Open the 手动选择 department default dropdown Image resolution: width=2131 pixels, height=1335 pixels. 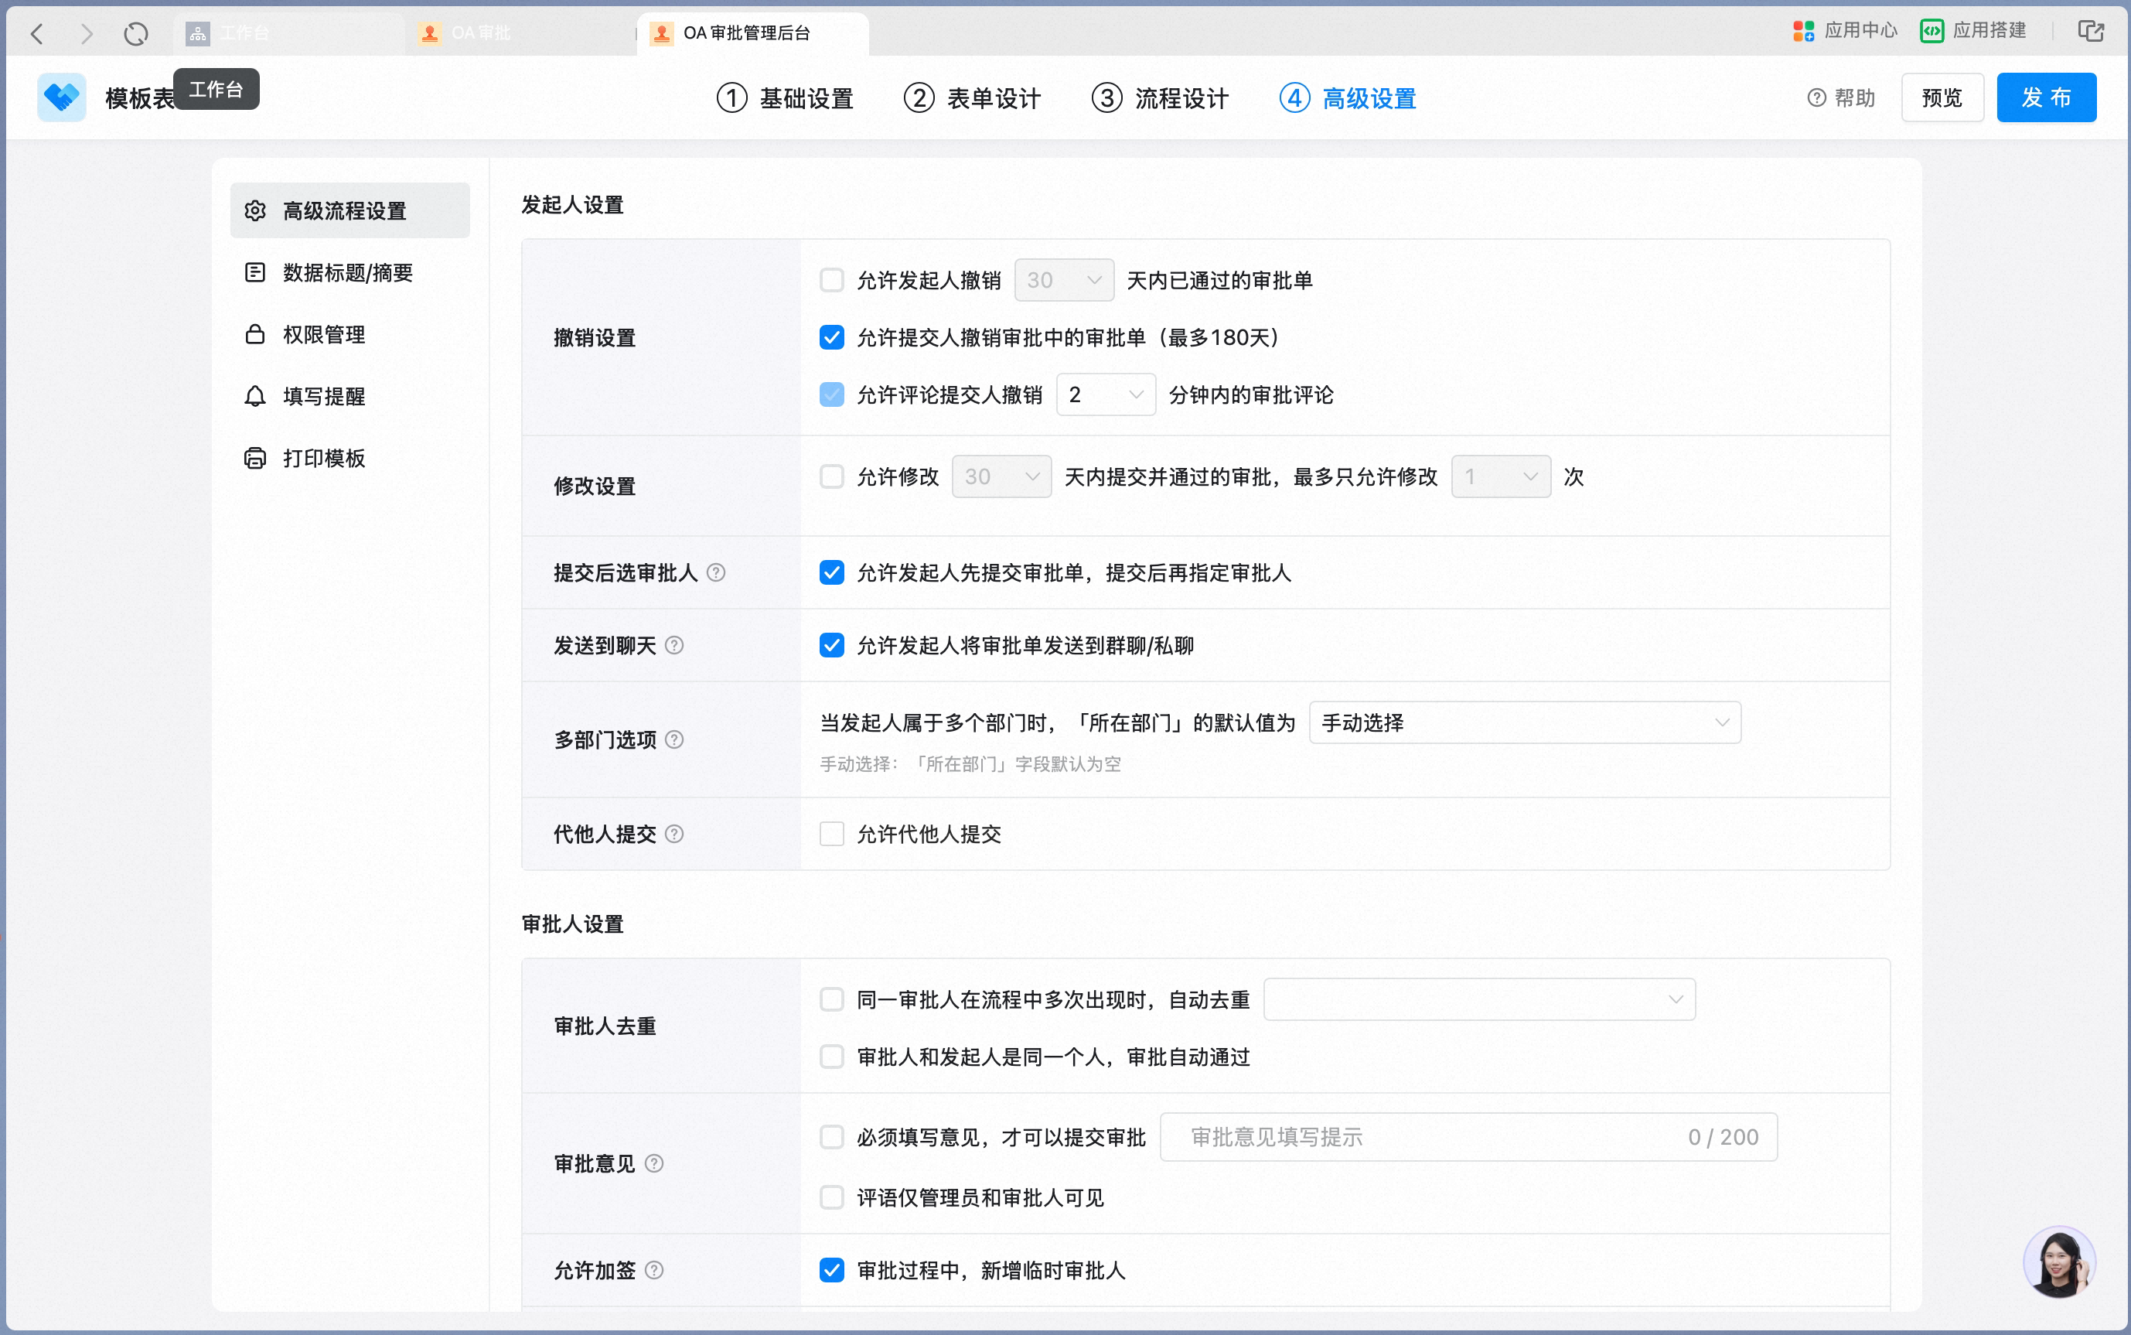(1525, 723)
